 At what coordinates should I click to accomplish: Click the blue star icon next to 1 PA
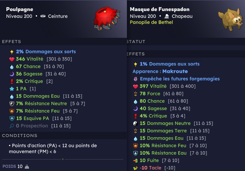(x=12, y=89)
